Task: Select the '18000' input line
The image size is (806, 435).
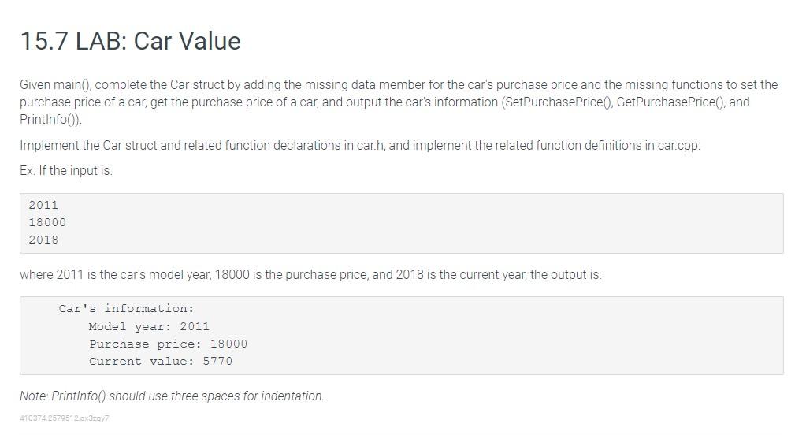Action: pyautogui.click(x=47, y=223)
